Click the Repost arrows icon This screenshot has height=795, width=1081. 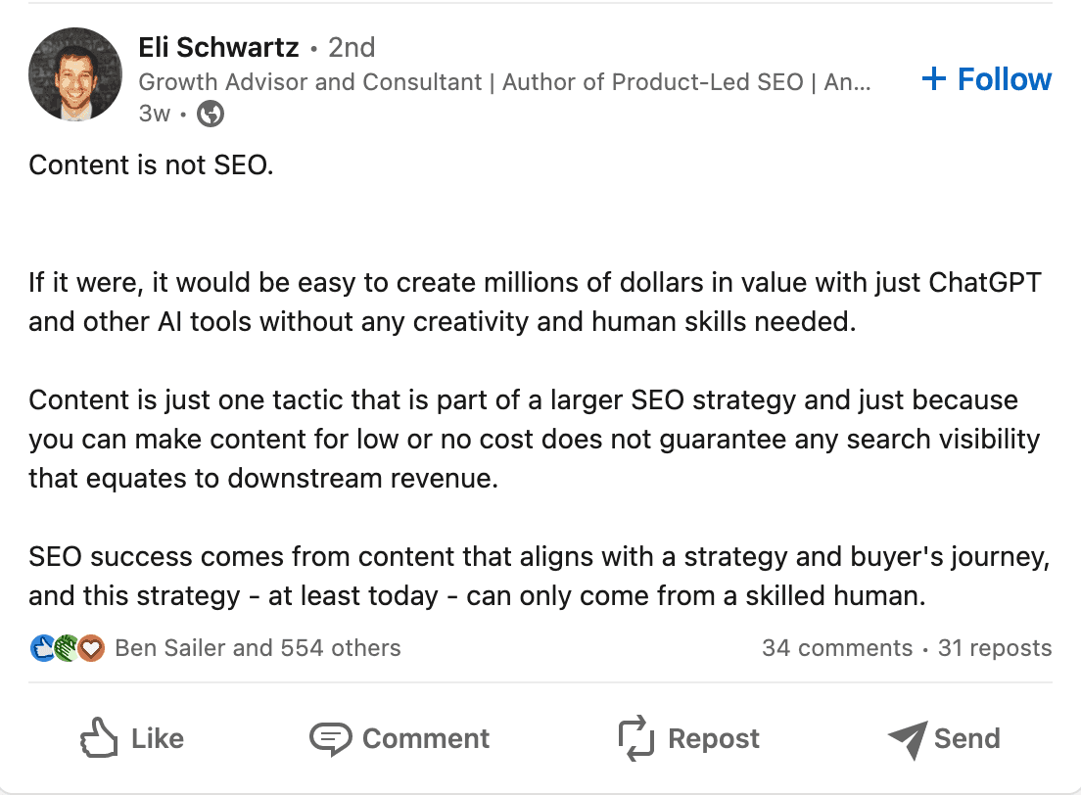(x=635, y=738)
